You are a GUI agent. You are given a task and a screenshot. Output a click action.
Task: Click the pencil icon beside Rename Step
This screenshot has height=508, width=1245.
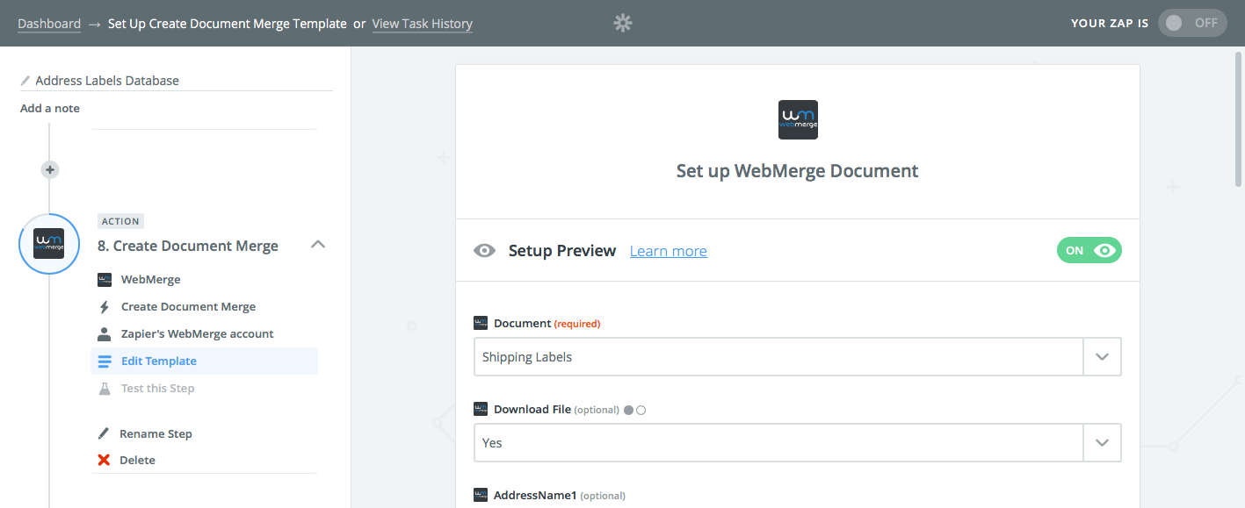tap(104, 433)
